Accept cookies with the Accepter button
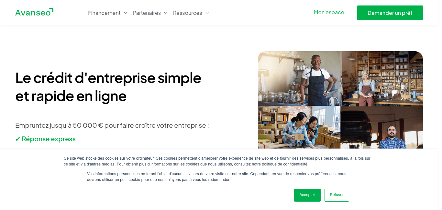Screen dimensions: 442x210 click(x=307, y=195)
